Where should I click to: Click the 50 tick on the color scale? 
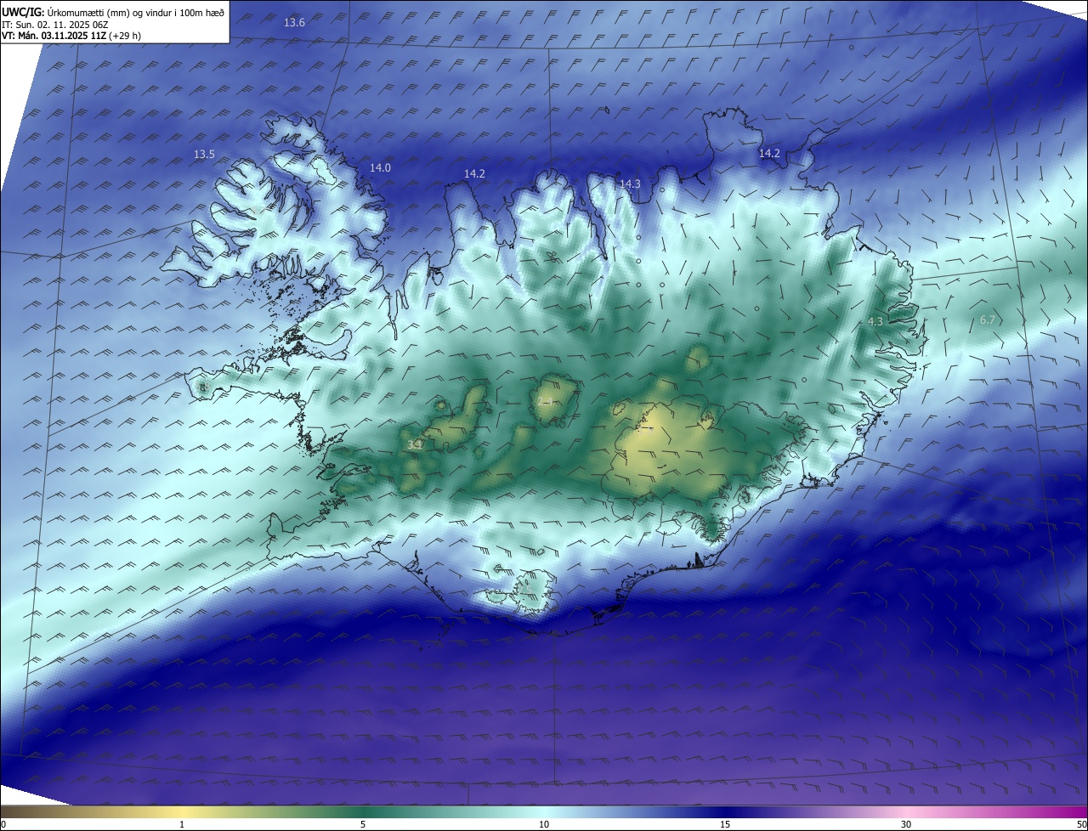pyautogui.click(x=1081, y=824)
